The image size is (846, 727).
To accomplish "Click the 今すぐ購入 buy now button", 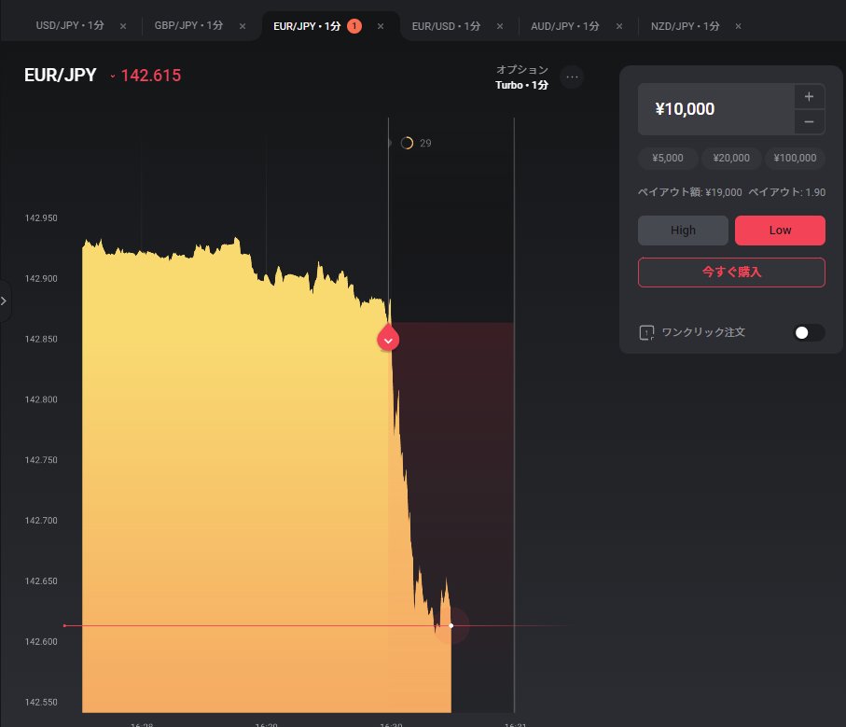I will [731, 272].
